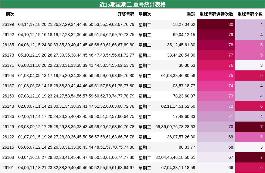Click period number 26115

point(8,147)
